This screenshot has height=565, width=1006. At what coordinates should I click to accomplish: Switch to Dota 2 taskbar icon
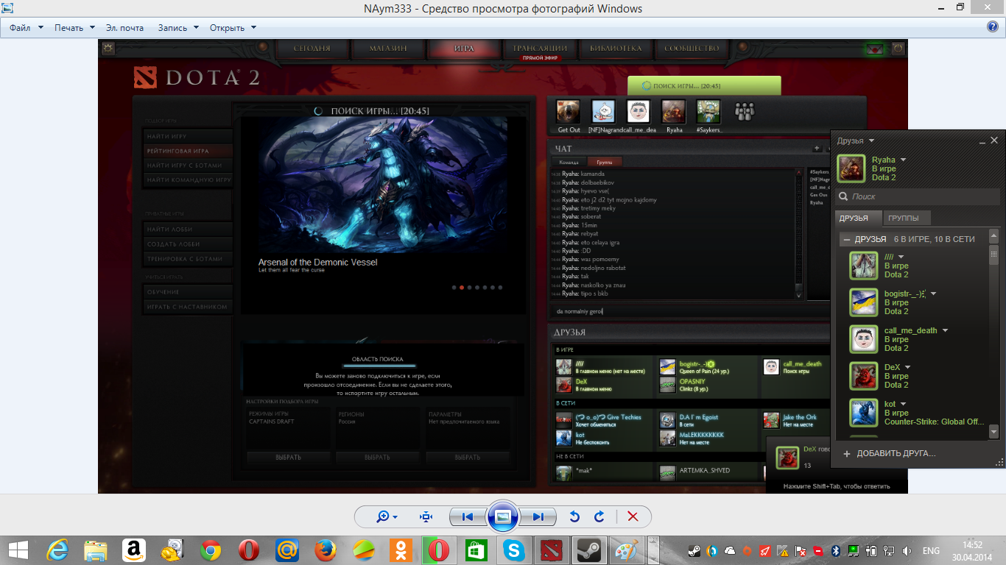point(551,550)
